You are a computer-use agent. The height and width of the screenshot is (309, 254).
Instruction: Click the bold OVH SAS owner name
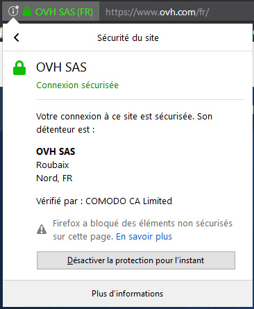coord(56,151)
